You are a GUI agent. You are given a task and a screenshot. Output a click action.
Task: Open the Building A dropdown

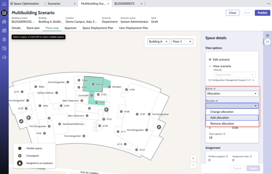pyautogui.click(x=158, y=41)
